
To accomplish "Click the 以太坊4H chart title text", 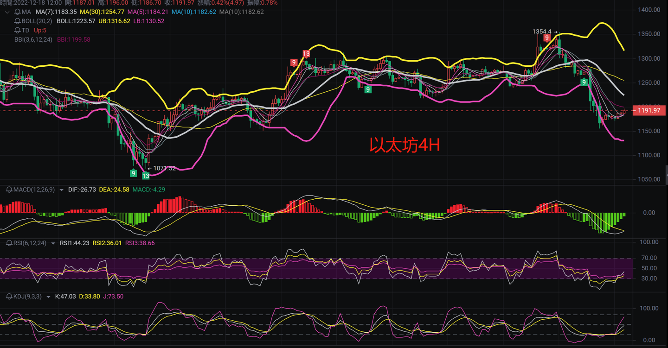I will click(405, 145).
